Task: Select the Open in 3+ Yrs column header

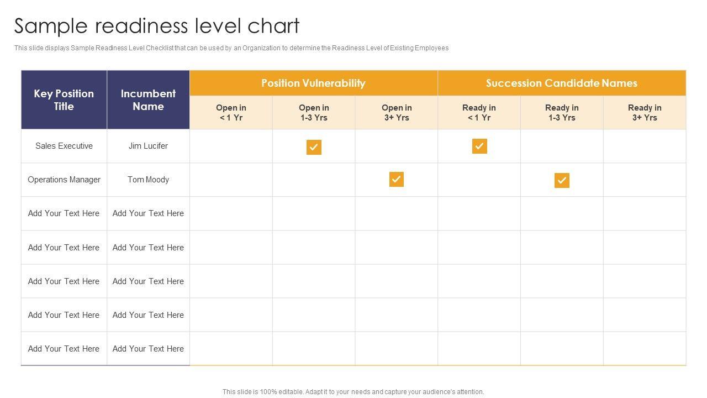Action: [397, 113]
